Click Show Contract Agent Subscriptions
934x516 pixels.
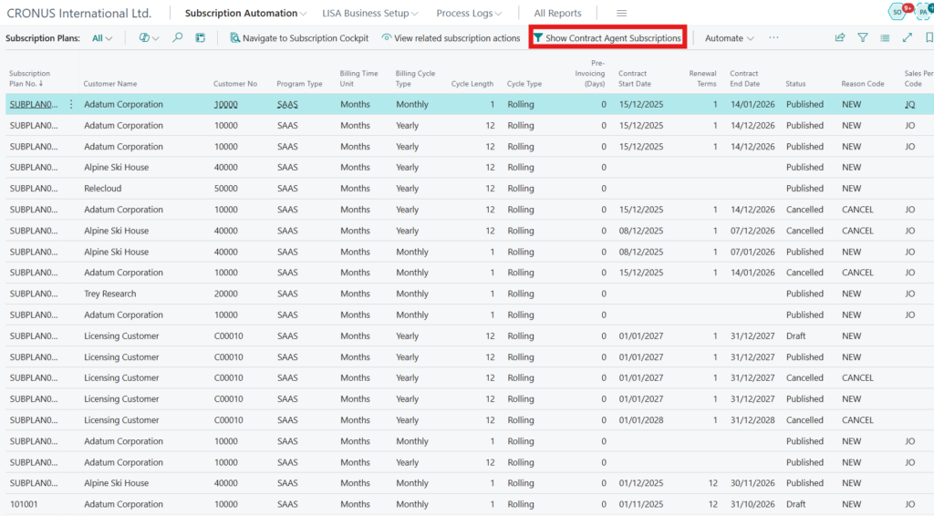[607, 38]
